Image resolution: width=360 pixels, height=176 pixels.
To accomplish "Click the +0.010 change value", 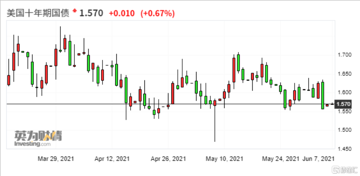I will tap(122, 14).
